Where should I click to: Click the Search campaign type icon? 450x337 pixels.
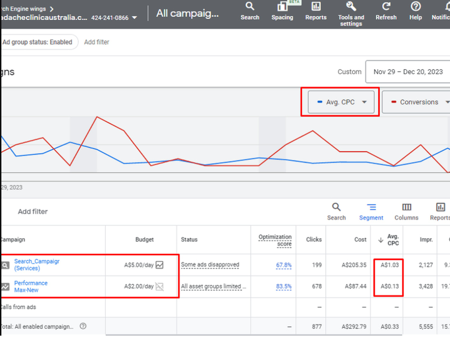click(5, 265)
